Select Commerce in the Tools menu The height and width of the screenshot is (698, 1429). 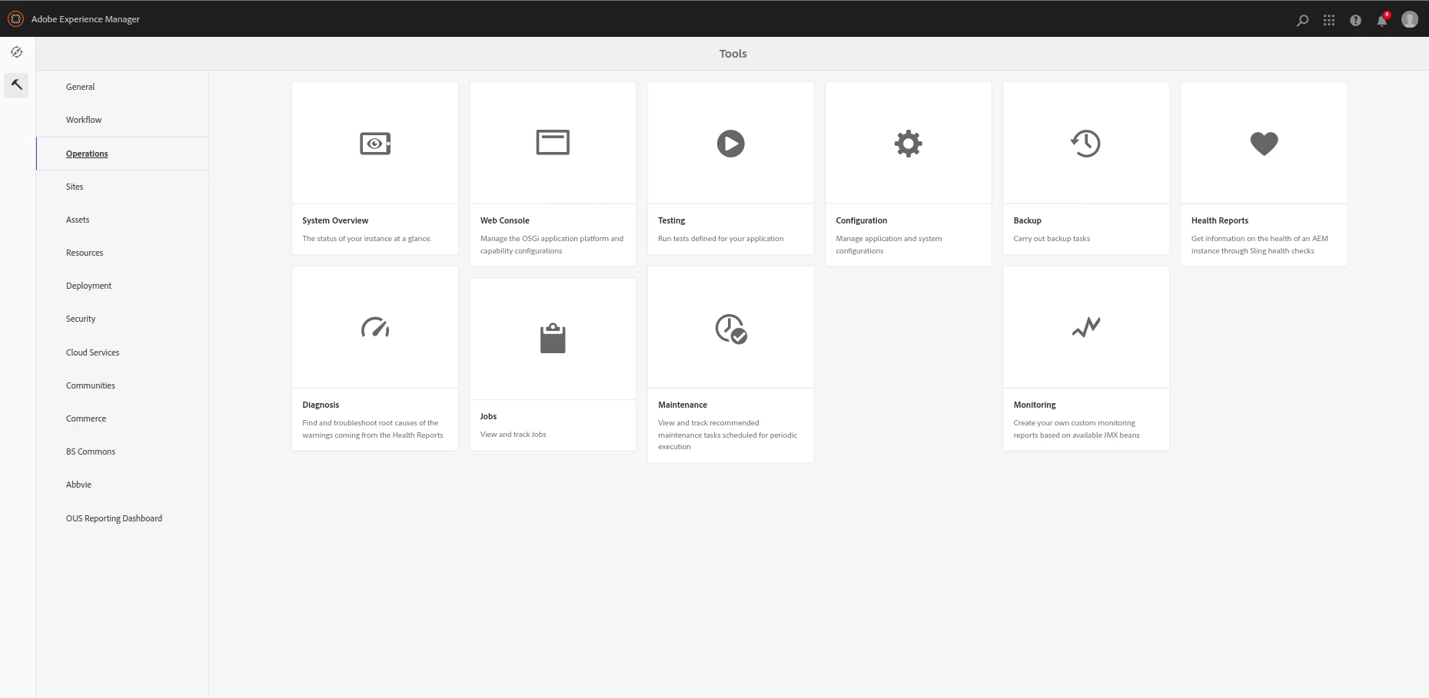click(x=86, y=418)
